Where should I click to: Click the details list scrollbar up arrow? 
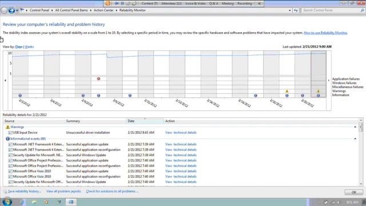(361, 121)
